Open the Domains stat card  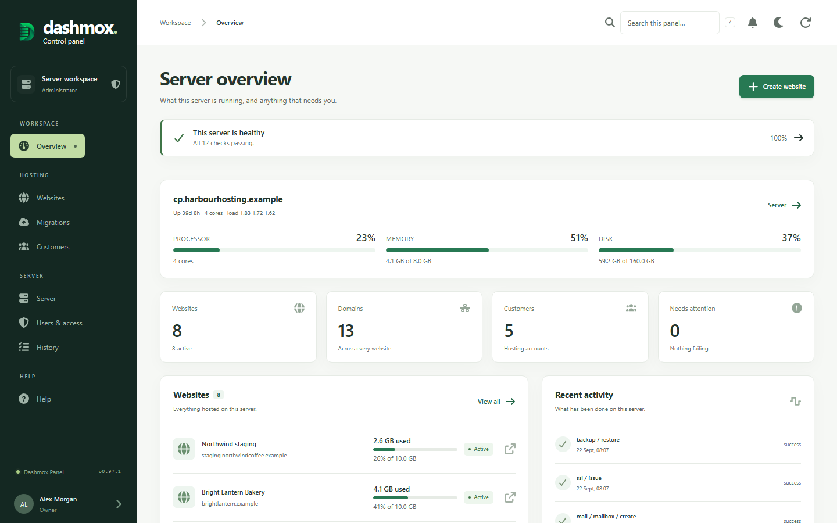(404, 327)
